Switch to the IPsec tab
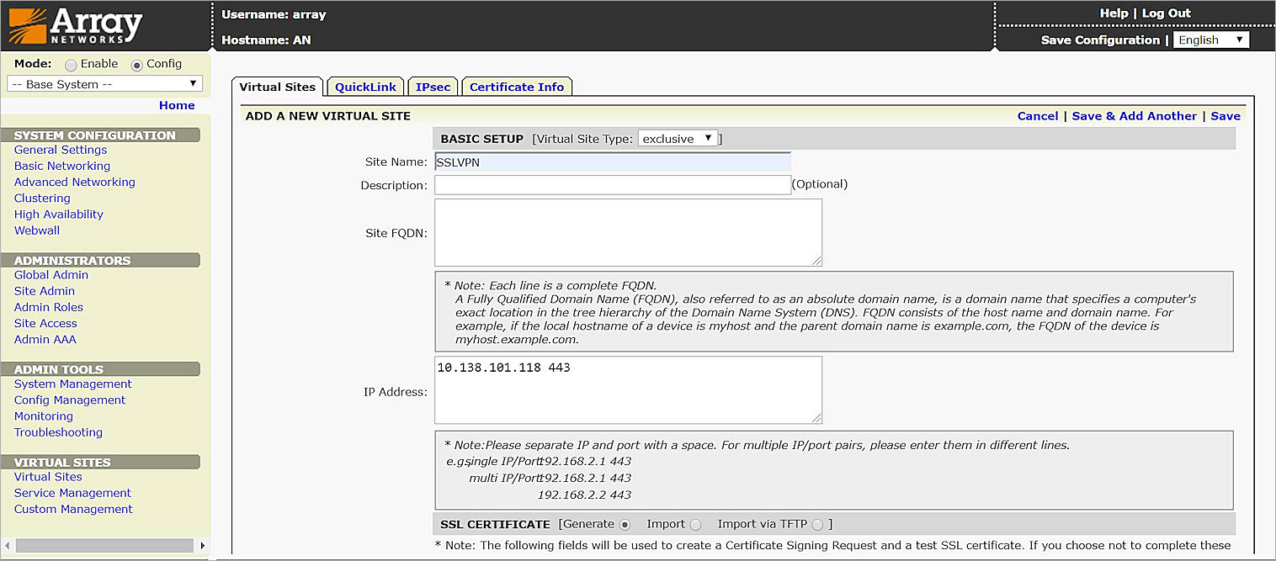 432,86
